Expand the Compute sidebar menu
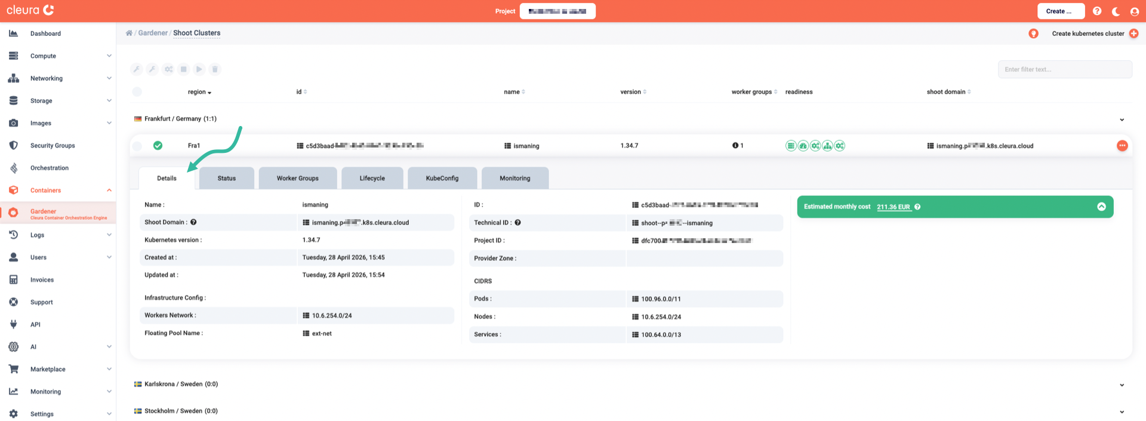This screenshot has width=1146, height=421. point(58,56)
